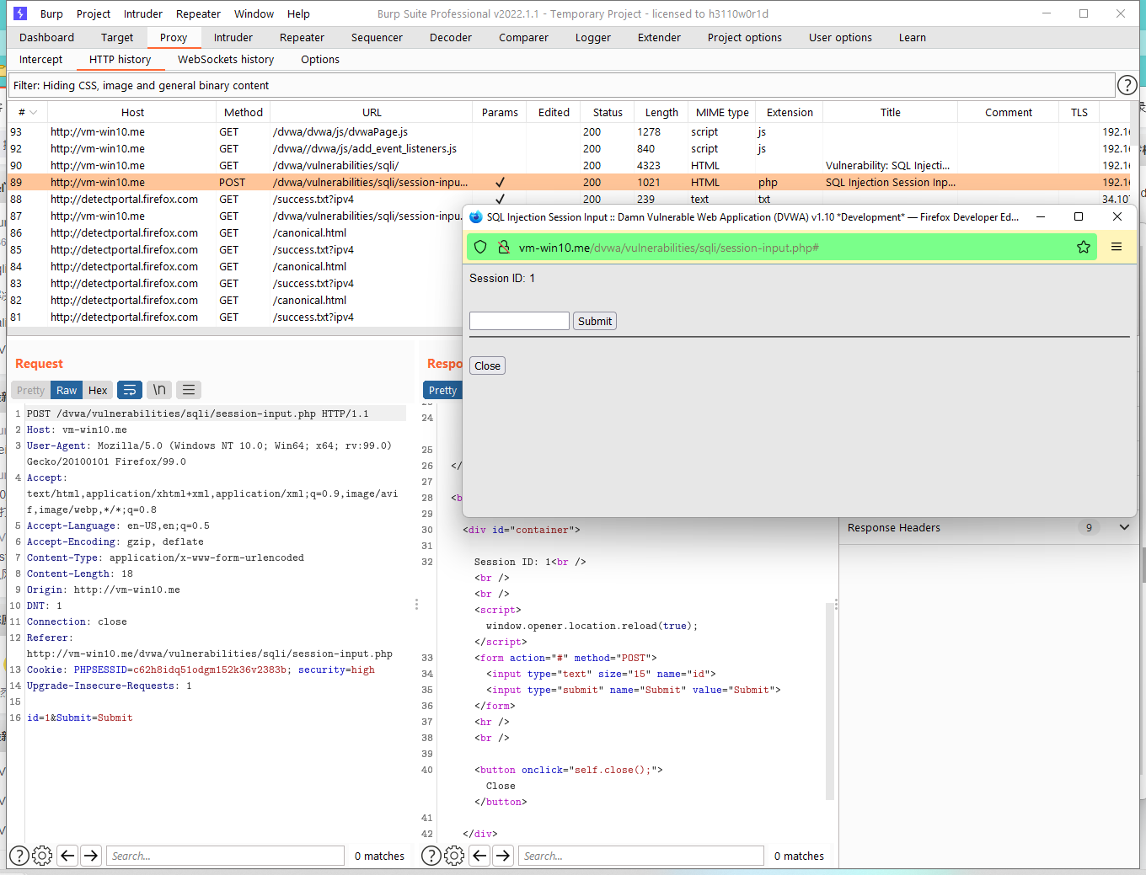Go to previous response search match arrow
The image size is (1146, 875).
479,856
